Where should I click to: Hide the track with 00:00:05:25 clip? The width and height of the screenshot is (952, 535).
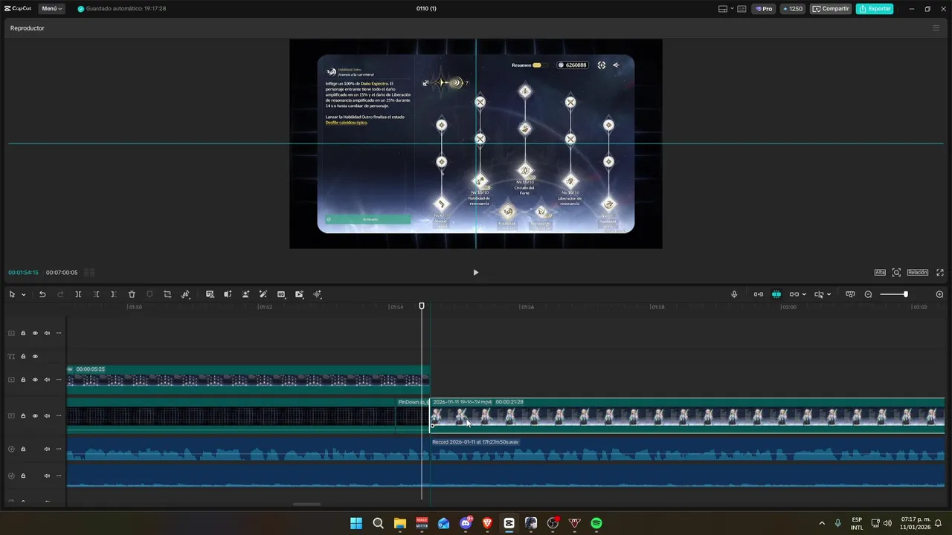(35, 380)
